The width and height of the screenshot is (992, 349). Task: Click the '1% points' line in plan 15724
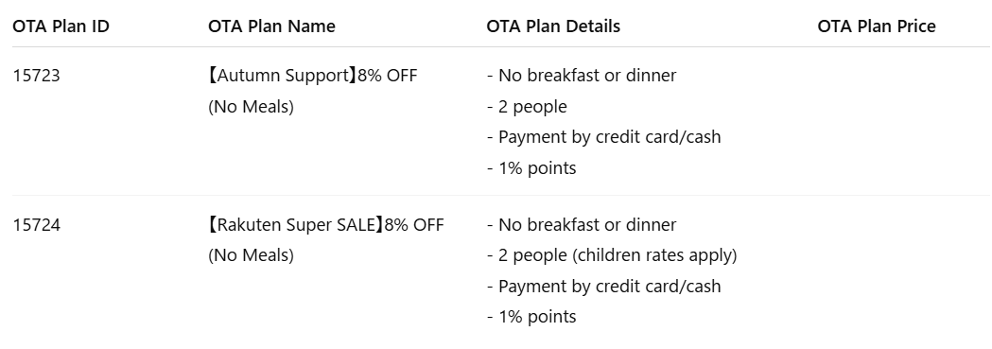[x=531, y=317]
